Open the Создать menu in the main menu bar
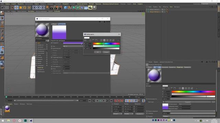 [x=14, y=4]
